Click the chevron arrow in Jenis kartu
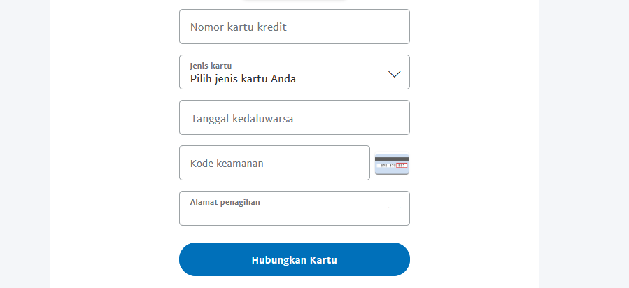The width and height of the screenshot is (629, 288). coord(394,73)
